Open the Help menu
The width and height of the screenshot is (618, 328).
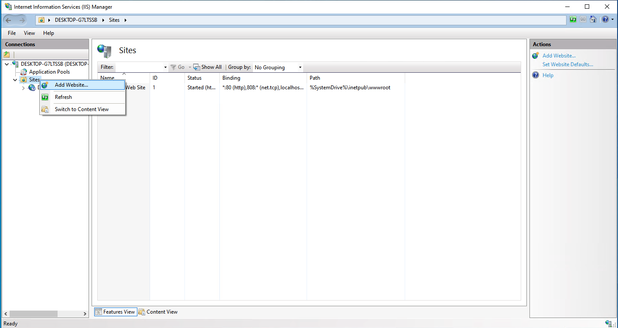point(48,33)
